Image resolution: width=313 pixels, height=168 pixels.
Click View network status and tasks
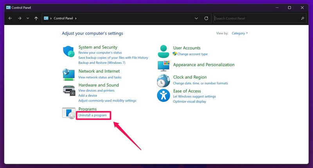(100, 77)
